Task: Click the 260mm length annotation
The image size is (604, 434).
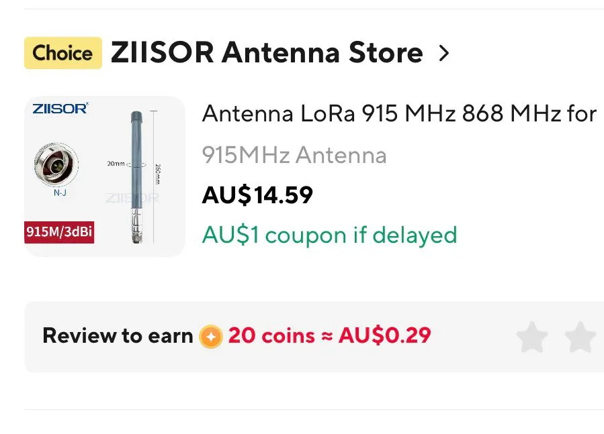Action: click(x=157, y=174)
